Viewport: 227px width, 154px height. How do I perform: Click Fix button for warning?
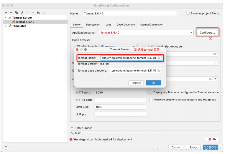pos(212,139)
